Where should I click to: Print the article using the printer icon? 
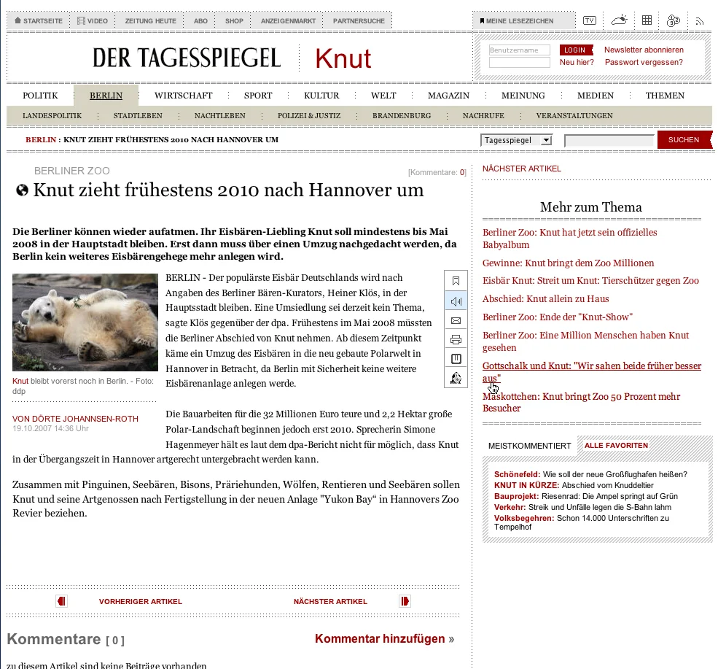pos(456,340)
